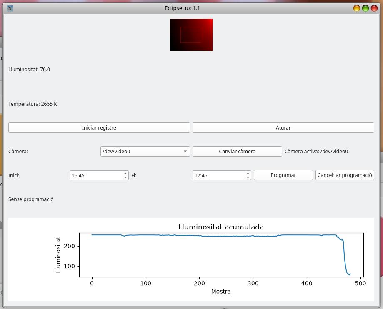The height and width of the screenshot is (309, 383).
Task: Click the Lluminositat acumulada chart title
Action: pos(221,227)
